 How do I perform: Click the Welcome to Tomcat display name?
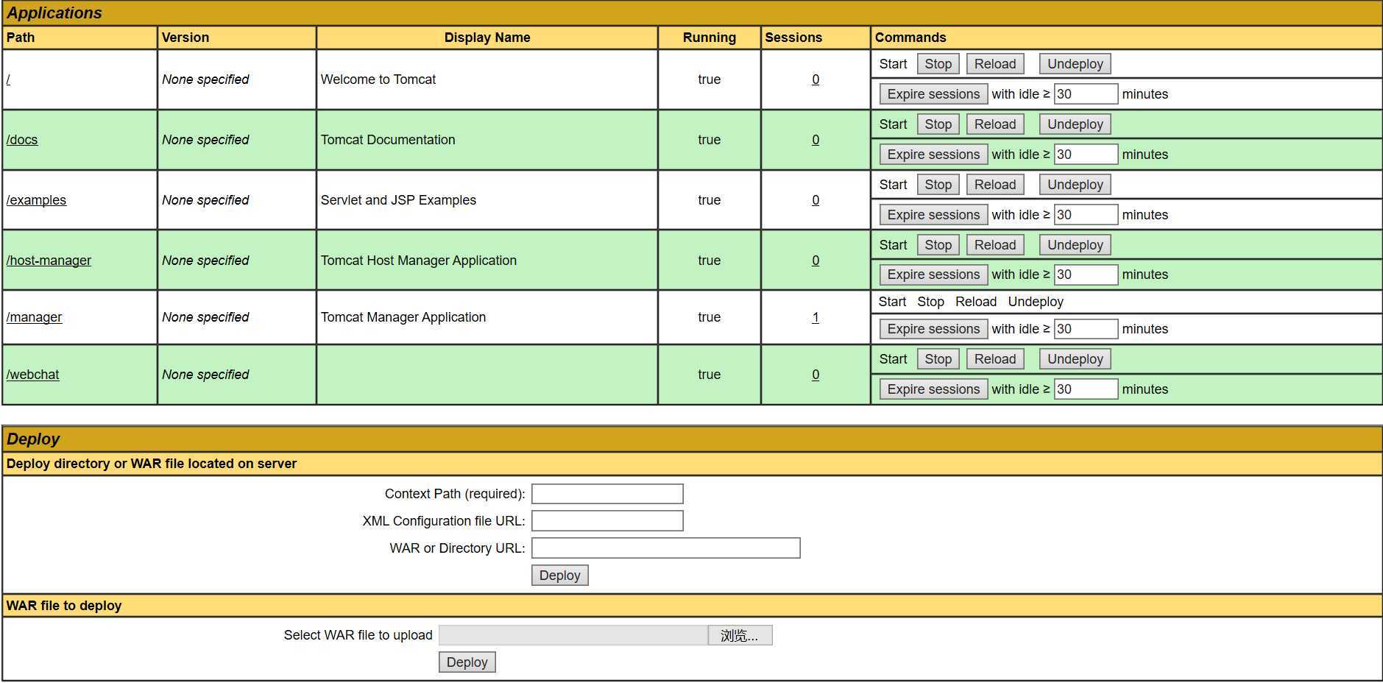pos(378,79)
